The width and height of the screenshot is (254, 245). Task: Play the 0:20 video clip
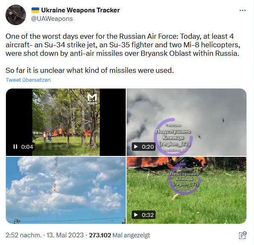(x=136, y=147)
